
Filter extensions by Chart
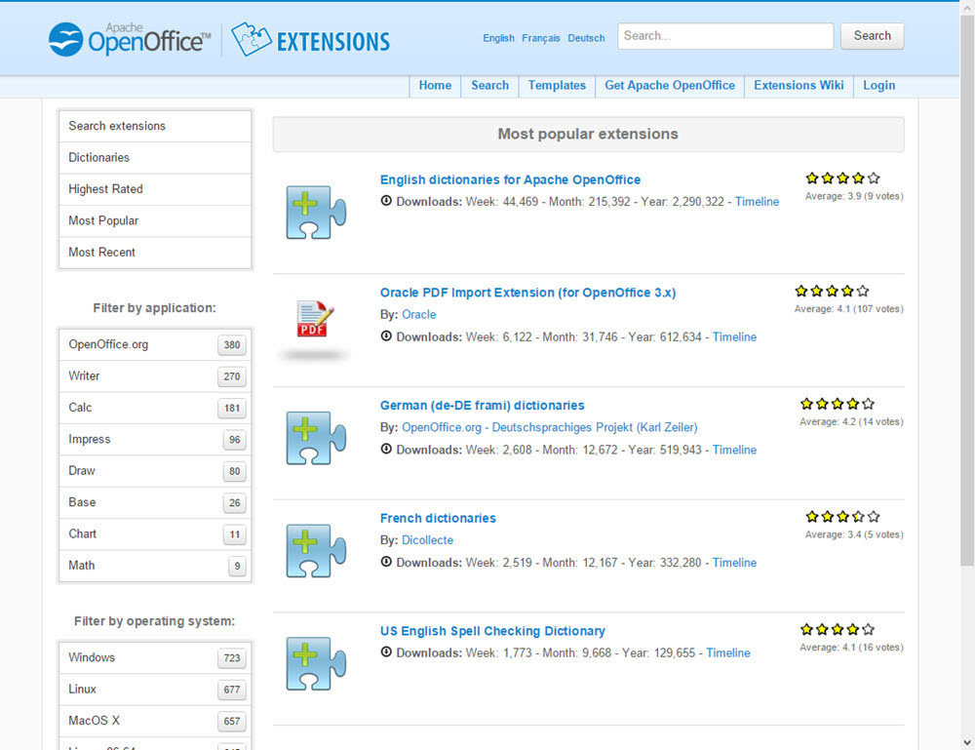155,534
